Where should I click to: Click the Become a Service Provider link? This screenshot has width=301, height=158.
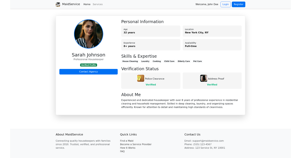click(136, 144)
